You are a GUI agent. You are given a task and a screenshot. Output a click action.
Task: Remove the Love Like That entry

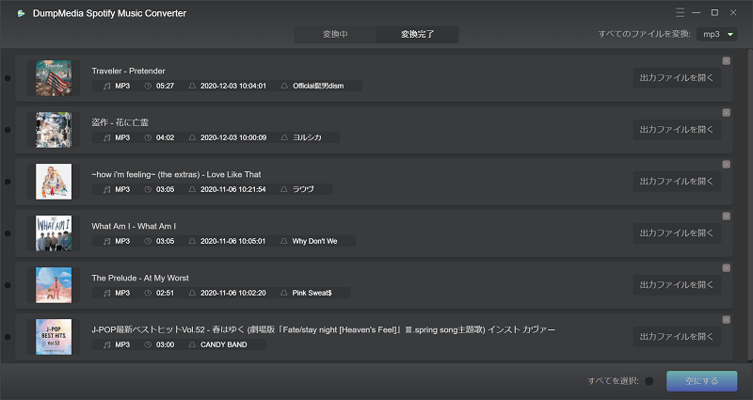point(726,165)
